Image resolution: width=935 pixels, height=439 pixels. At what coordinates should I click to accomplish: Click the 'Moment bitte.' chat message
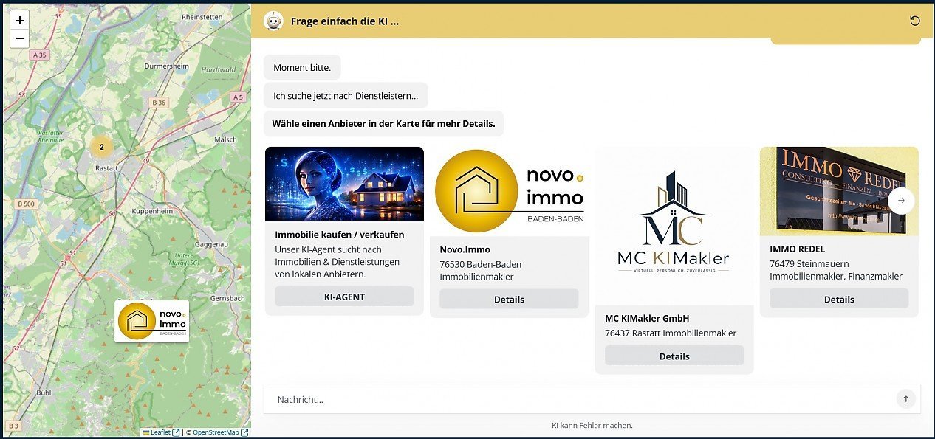(302, 67)
